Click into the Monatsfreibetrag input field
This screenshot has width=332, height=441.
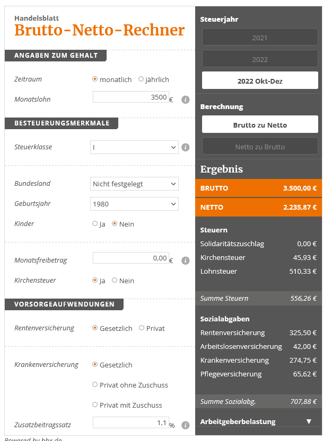131,258
